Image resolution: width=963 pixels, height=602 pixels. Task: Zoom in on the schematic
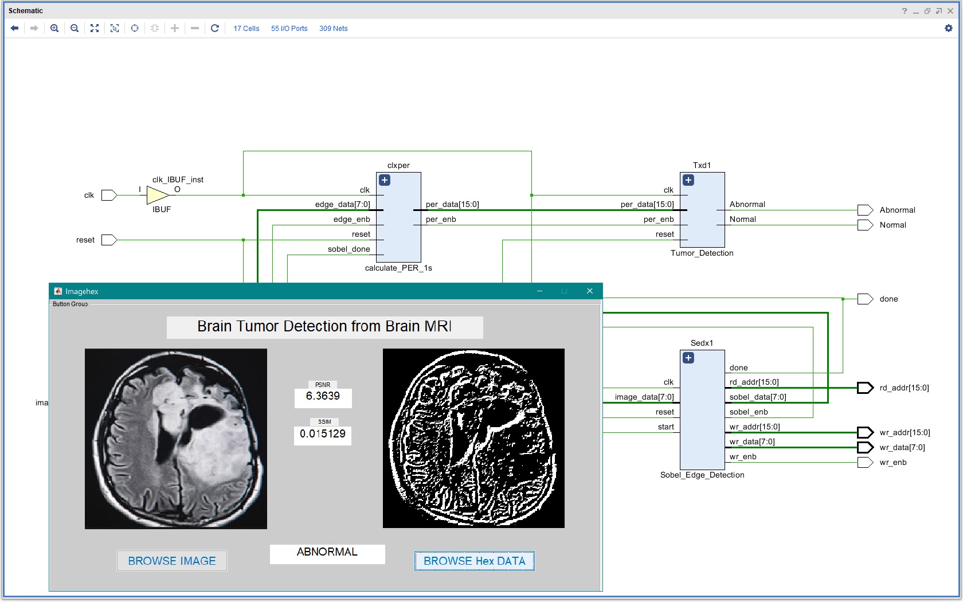pyautogui.click(x=54, y=28)
